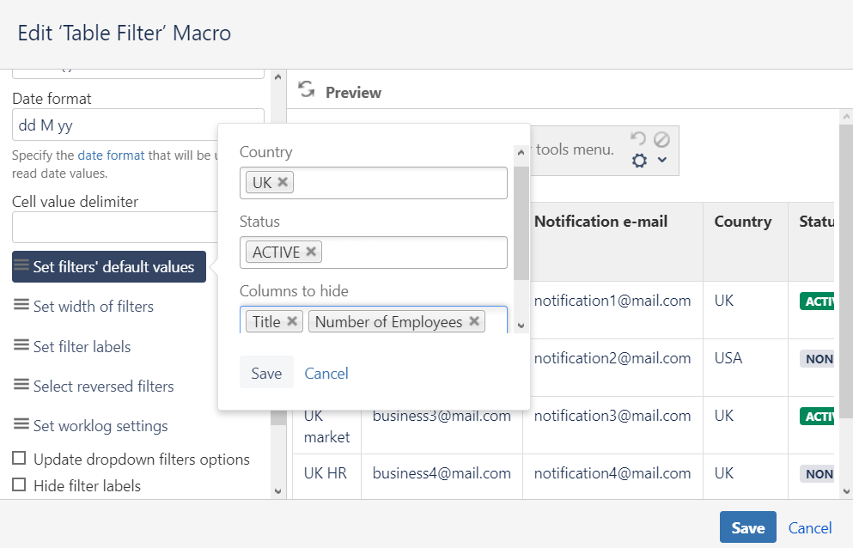Click left panel scroll up arrow

tap(278, 77)
